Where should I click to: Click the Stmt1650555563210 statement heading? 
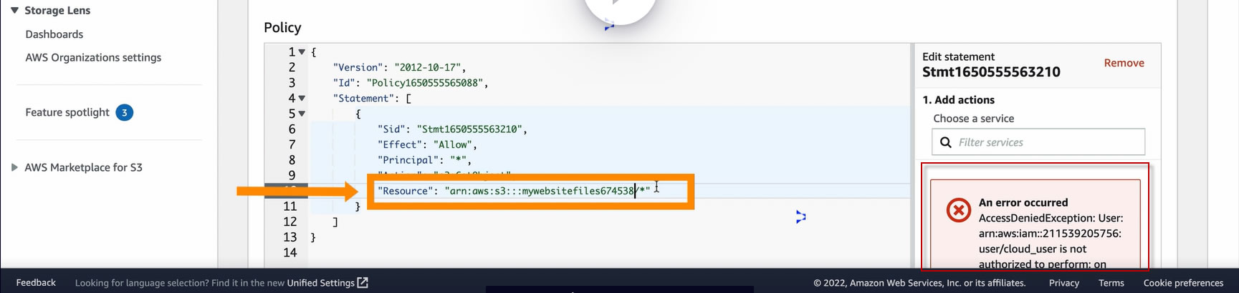[991, 72]
